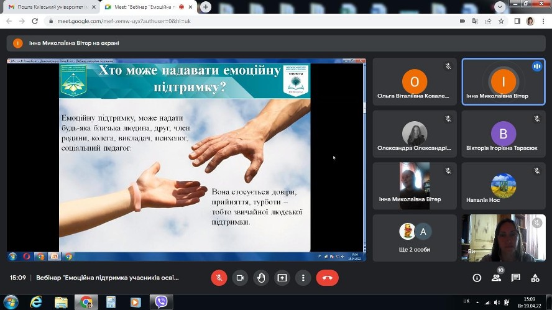Toggle the browser side panel
This screenshot has height=310, width=552.
tap(517, 21)
